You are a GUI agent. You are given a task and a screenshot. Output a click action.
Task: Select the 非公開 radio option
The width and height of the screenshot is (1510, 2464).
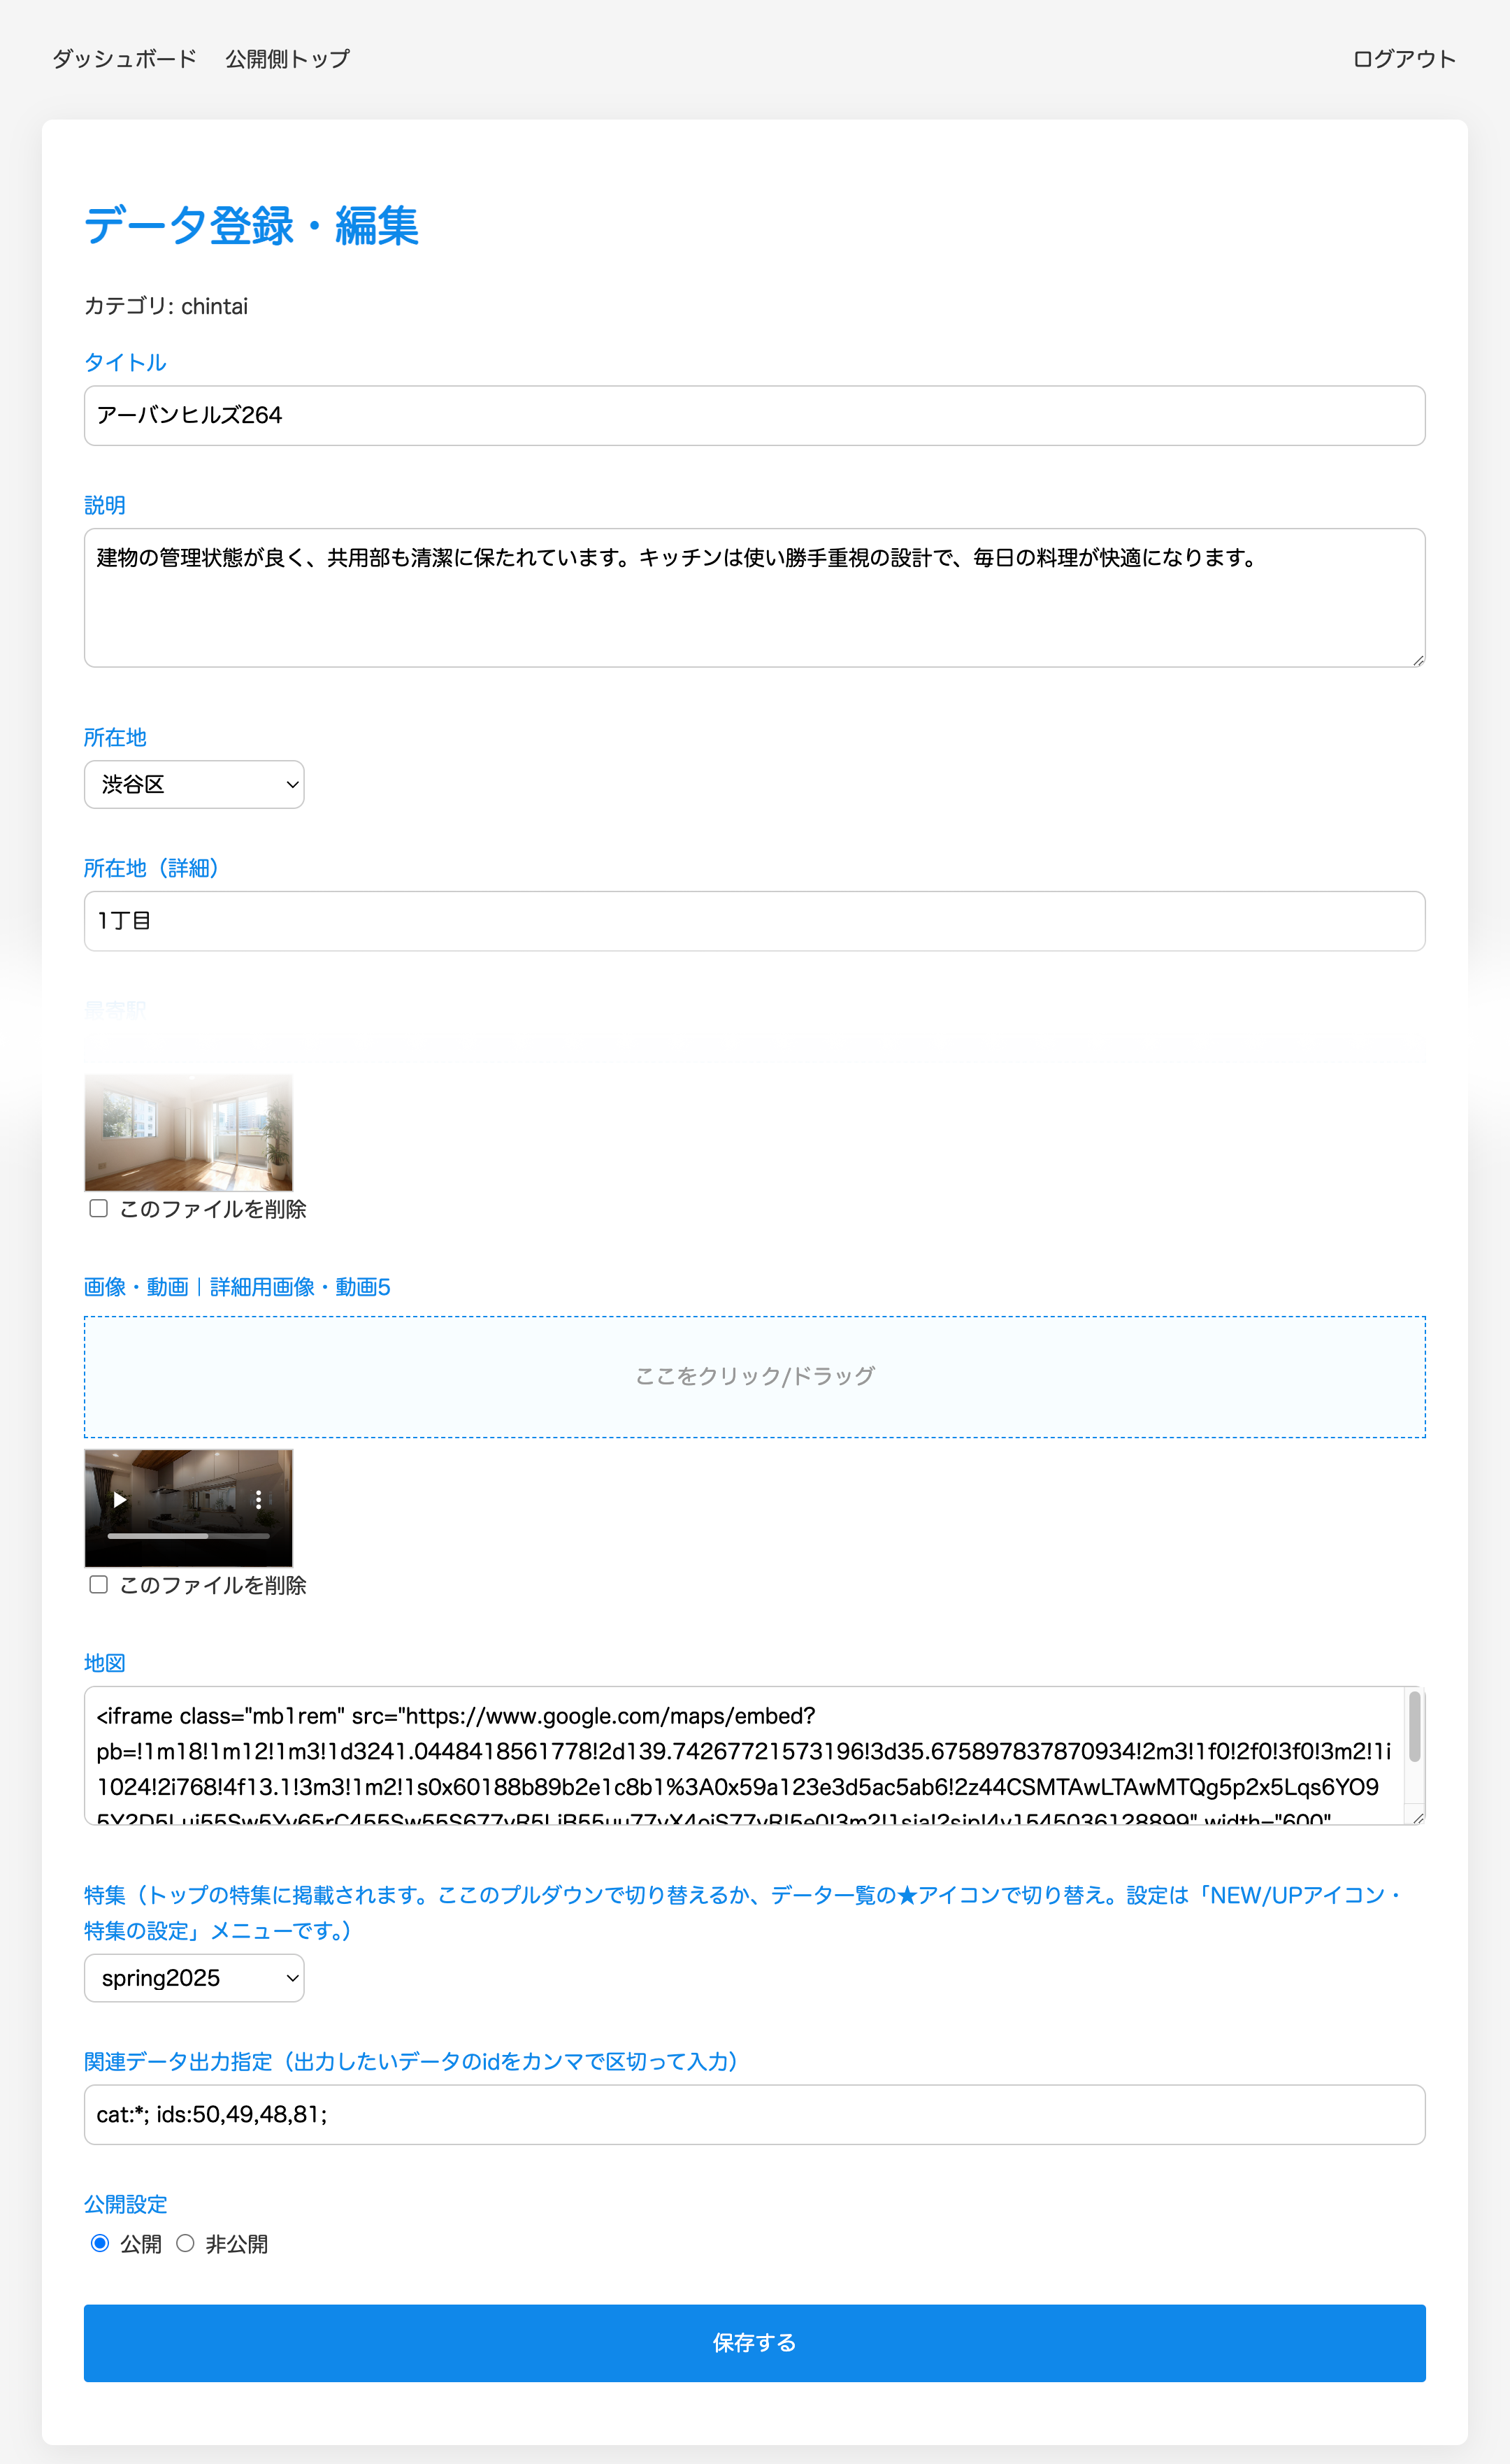185,2243
